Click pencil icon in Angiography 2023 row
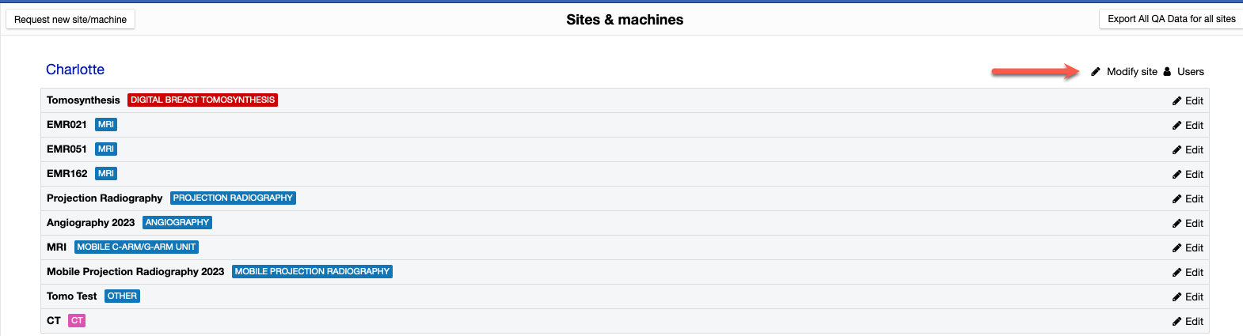This screenshot has height=336, width=1243. click(x=1177, y=224)
